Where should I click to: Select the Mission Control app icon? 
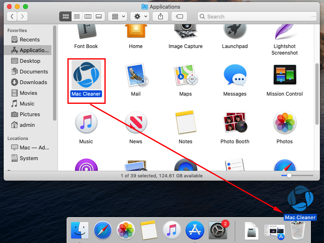(x=285, y=75)
